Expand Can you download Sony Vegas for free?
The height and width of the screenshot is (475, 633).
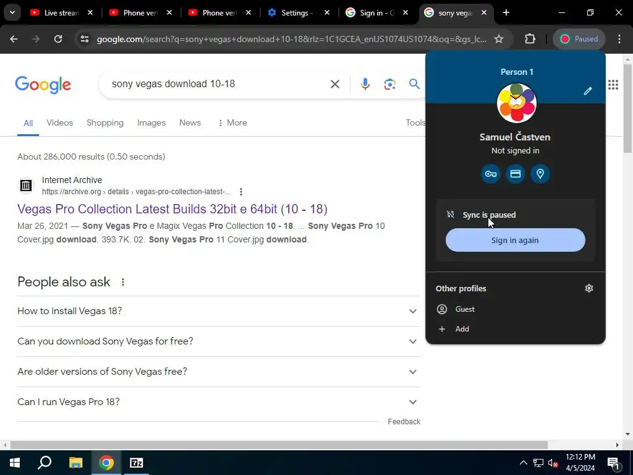(218, 341)
